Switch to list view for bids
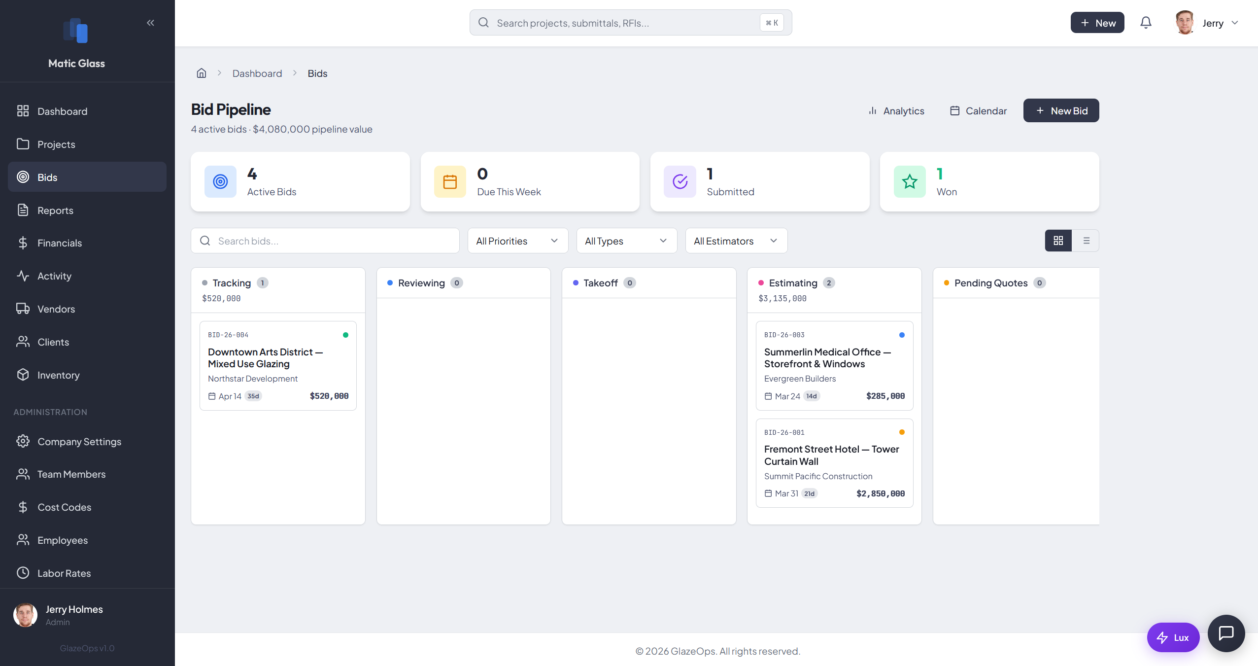This screenshot has height=666, width=1258. click(1086, 241)
